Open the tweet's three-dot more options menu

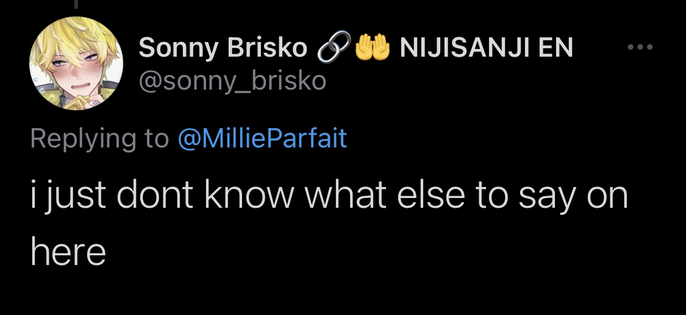(640, 48)
